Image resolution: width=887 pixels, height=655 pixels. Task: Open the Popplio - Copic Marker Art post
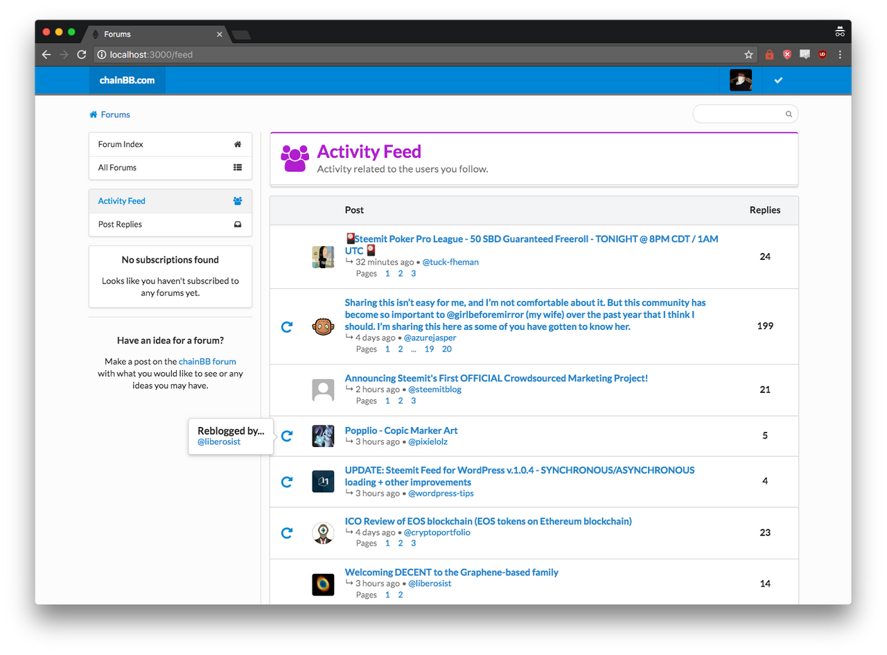click(x=401, y=430)
